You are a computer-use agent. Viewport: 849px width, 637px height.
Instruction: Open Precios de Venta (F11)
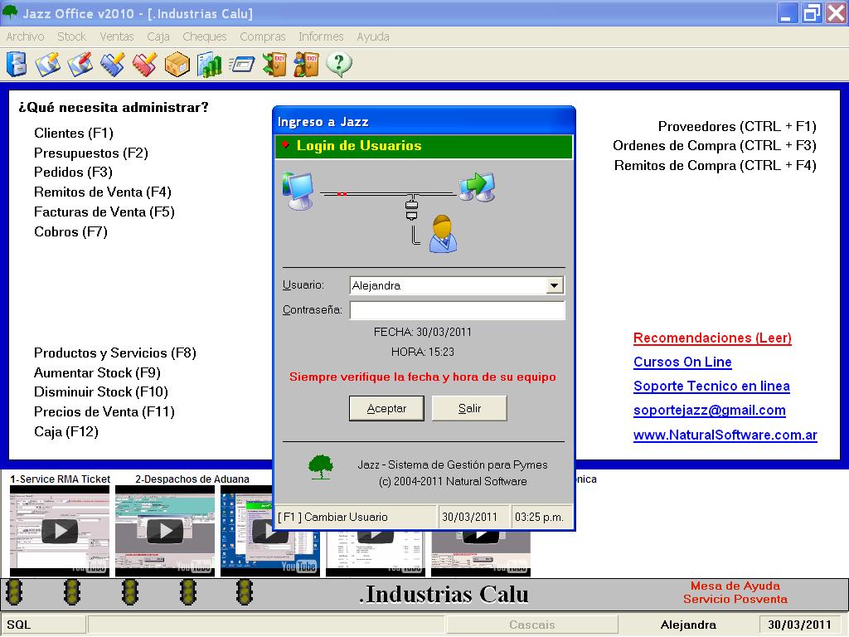(104, 411)
